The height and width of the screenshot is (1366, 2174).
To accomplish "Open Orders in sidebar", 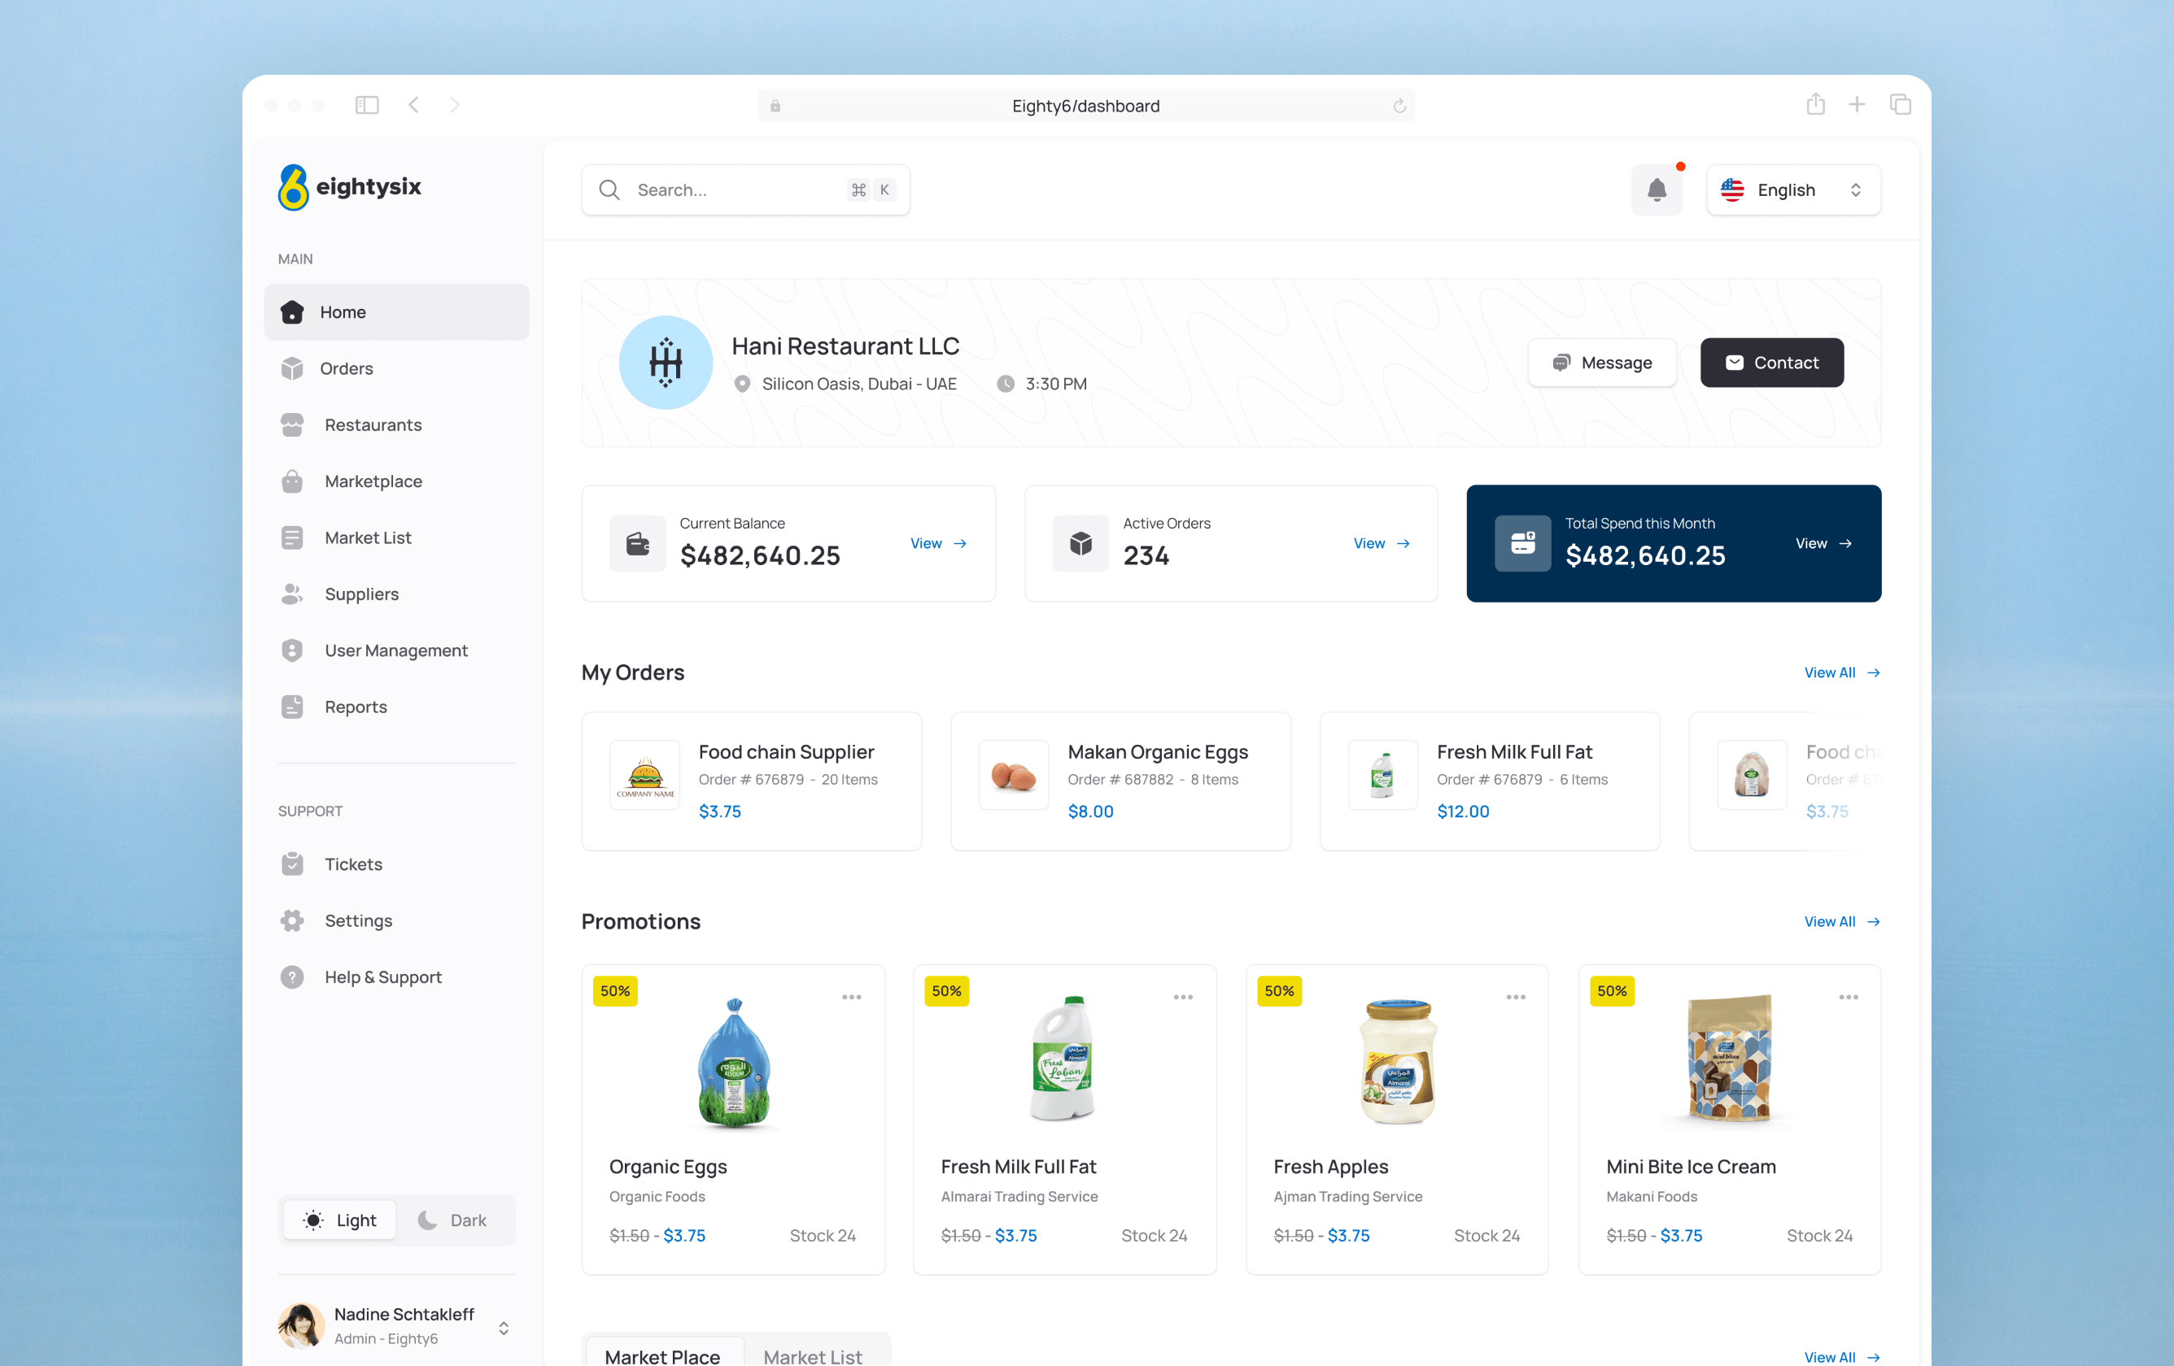I will pos(396,368).
